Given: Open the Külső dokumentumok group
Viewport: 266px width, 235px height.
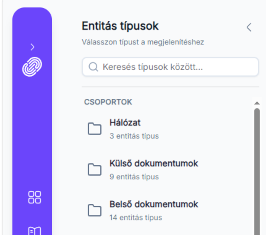Looking at the screenshot, I should coord(167,170).
